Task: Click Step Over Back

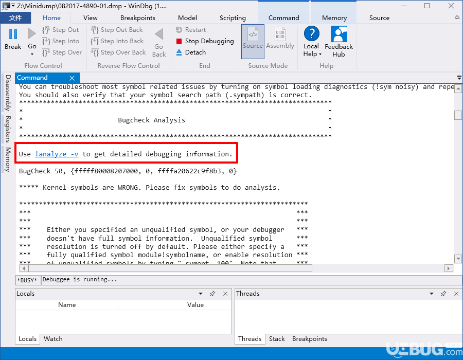Action: pos(118,52)
